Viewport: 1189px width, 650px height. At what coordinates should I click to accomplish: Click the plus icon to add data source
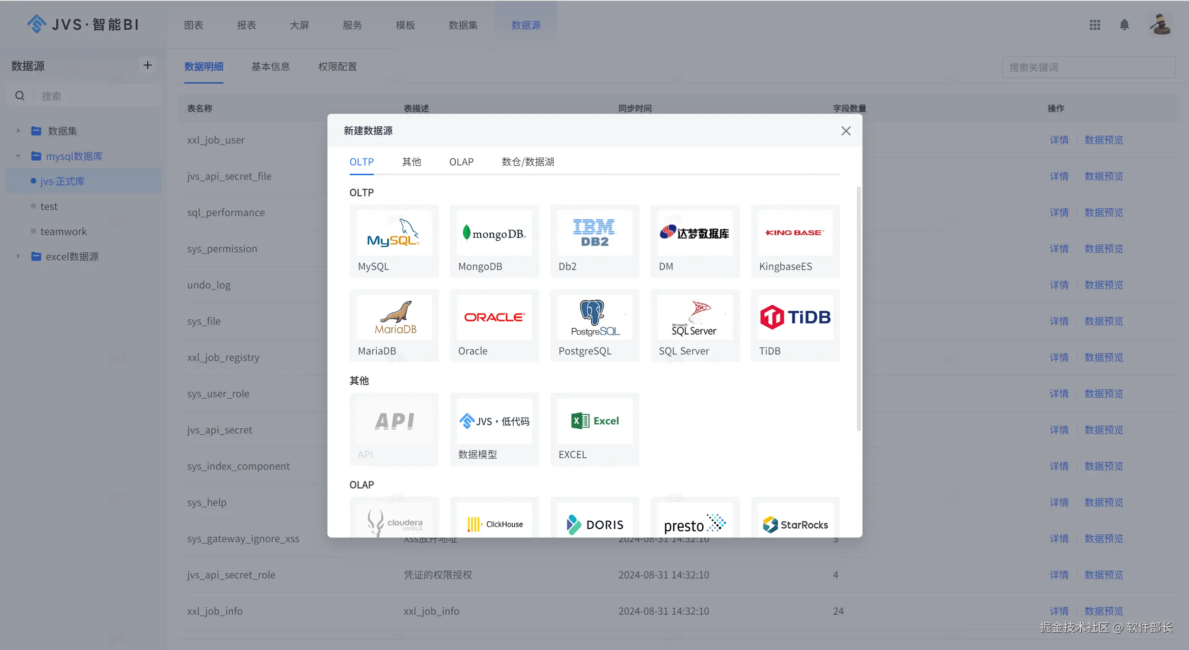point(148,65)
